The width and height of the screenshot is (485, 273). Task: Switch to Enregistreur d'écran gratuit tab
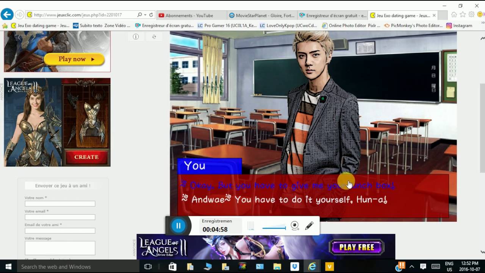tap(332, 16)
